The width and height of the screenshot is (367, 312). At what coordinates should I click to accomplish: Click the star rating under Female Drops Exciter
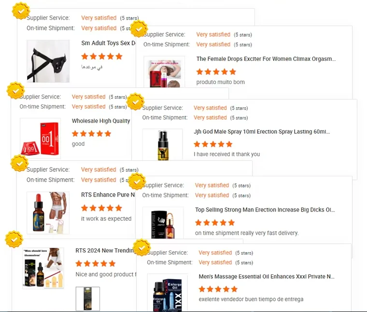tap(216, 72)
